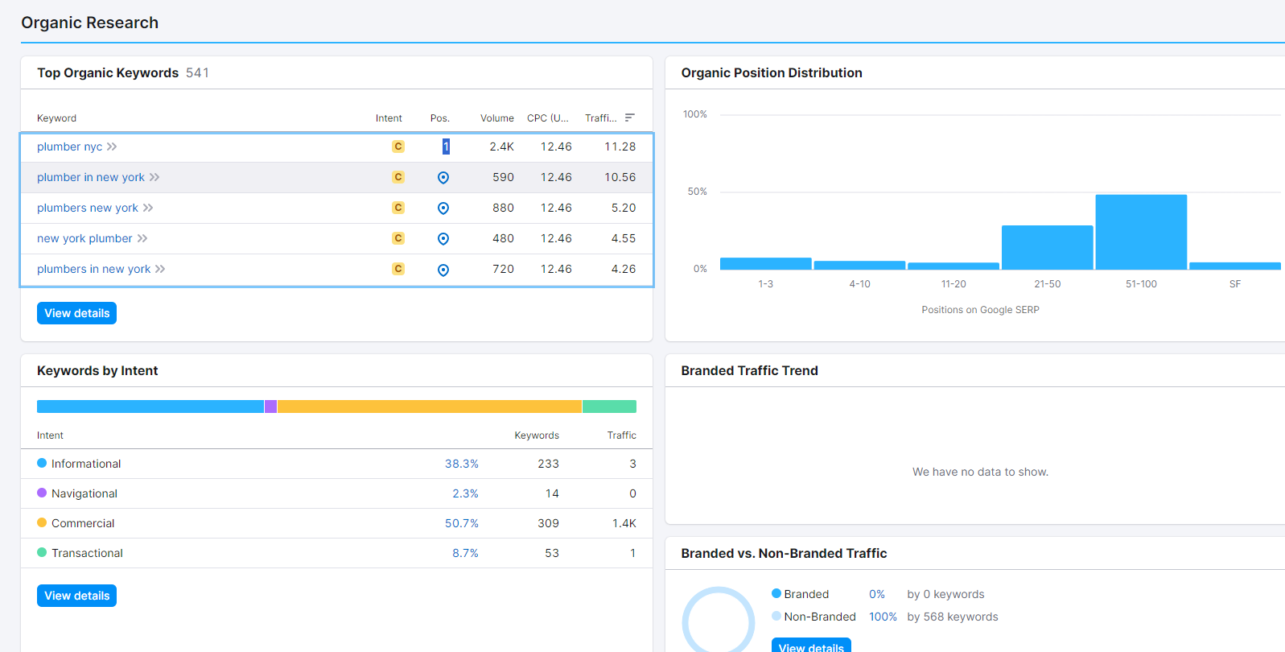Open the double-chevron icon next to new york plumber
1285x652 pixels.
pos(142,238)
